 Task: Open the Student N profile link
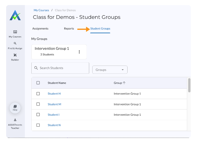[54, 125]
